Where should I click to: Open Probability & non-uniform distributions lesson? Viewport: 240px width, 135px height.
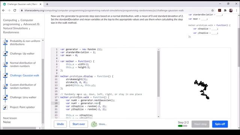[25, 42]
